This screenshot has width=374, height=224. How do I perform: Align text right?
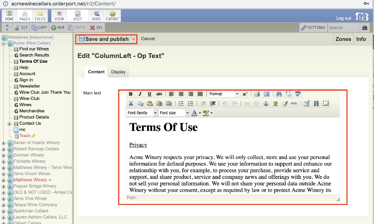(x=191, y=94)
